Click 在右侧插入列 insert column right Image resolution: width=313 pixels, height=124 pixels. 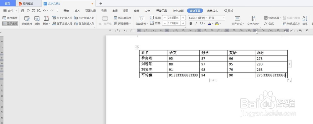click(x=84, y=23)
